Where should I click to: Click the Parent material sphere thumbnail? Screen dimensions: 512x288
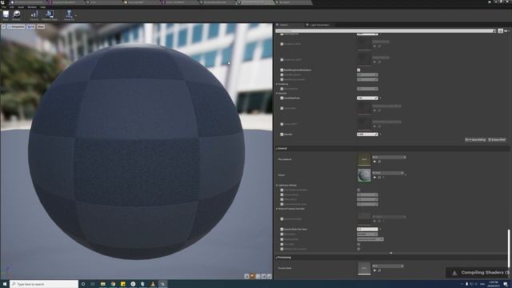pyautogui.click(x=364, y=175)
